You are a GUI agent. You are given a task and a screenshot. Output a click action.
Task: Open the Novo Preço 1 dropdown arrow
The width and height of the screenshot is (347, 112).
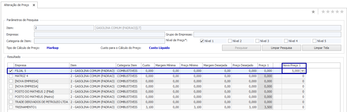(303, 71)
